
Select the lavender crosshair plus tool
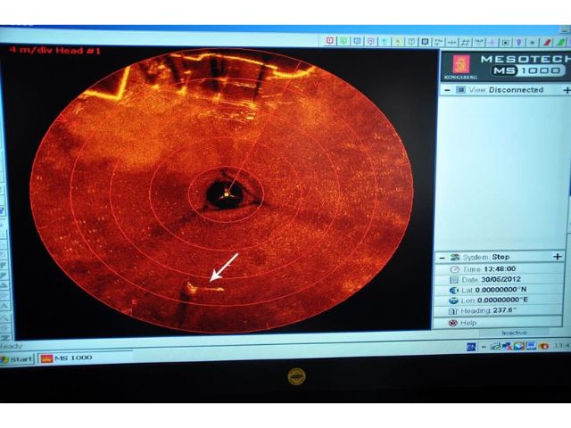492,43
